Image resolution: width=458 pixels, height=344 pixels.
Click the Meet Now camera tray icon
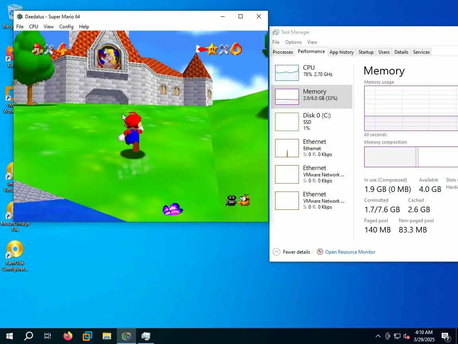pos(388,336)
